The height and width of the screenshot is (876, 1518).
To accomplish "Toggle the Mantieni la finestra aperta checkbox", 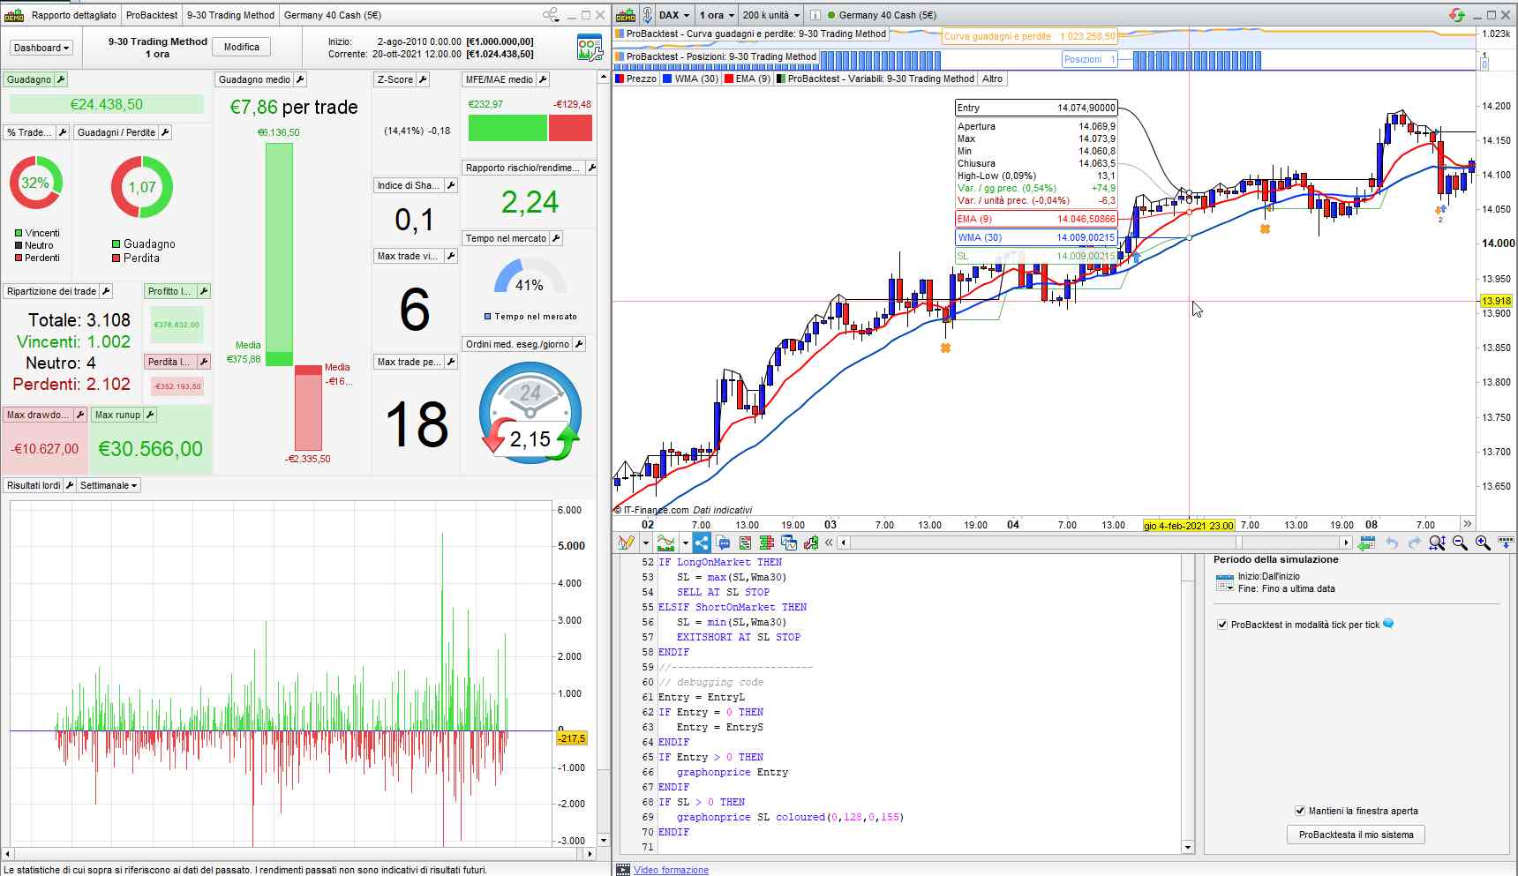I will (x=1300, y=811).
